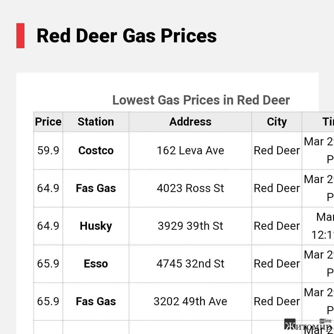334x334 pixels.
Task: Select the 3202 49th Ave address cell
Action: 191,302
